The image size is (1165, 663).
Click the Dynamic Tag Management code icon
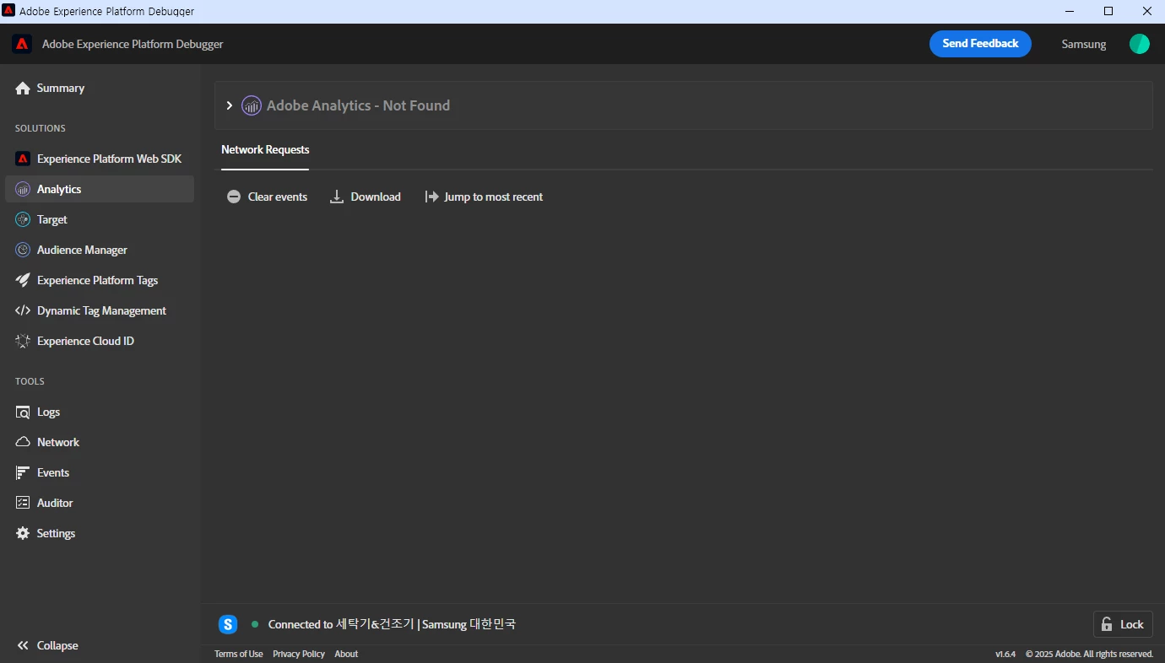pos(23,310)
